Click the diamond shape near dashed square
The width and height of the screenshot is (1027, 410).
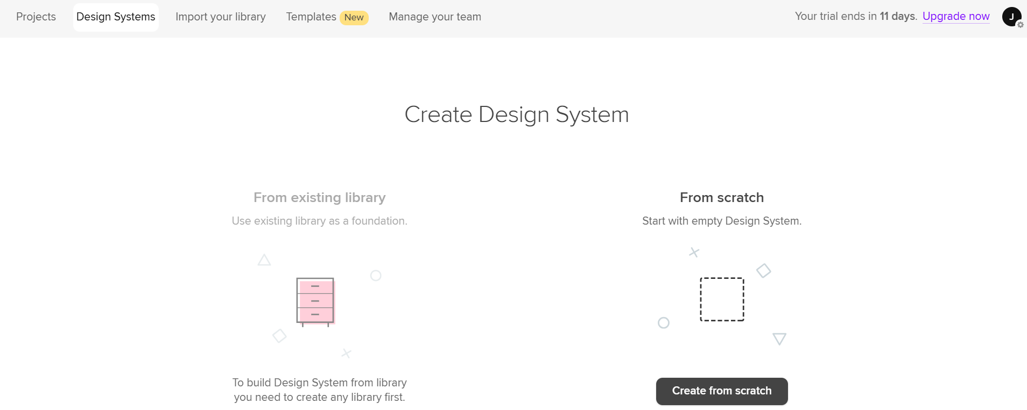[763, 271]
